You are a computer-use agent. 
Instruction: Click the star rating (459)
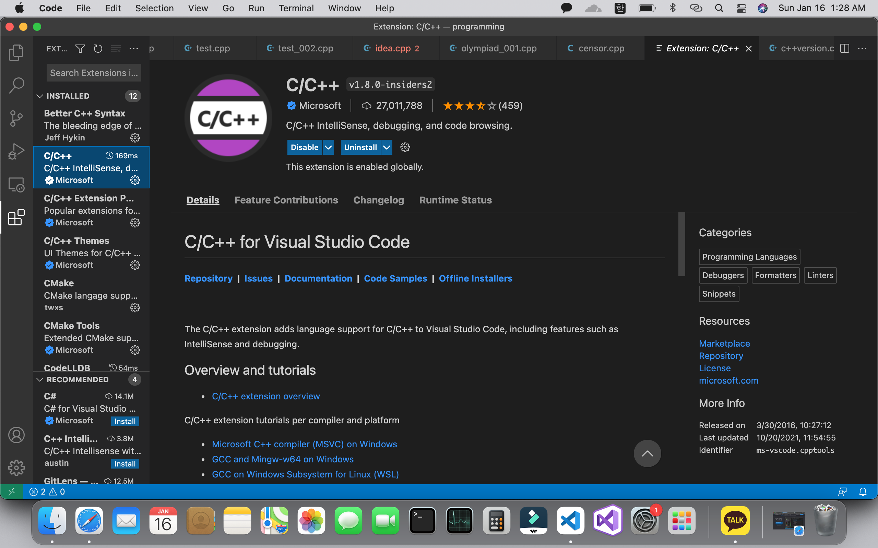pos(482,105)
